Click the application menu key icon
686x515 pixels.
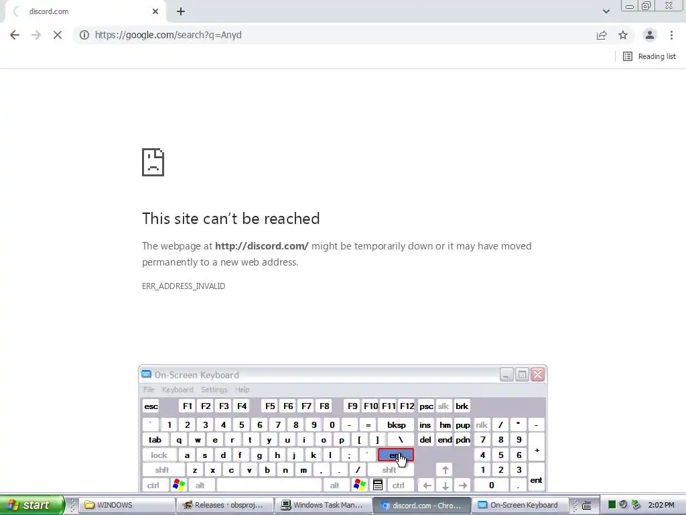378,485
